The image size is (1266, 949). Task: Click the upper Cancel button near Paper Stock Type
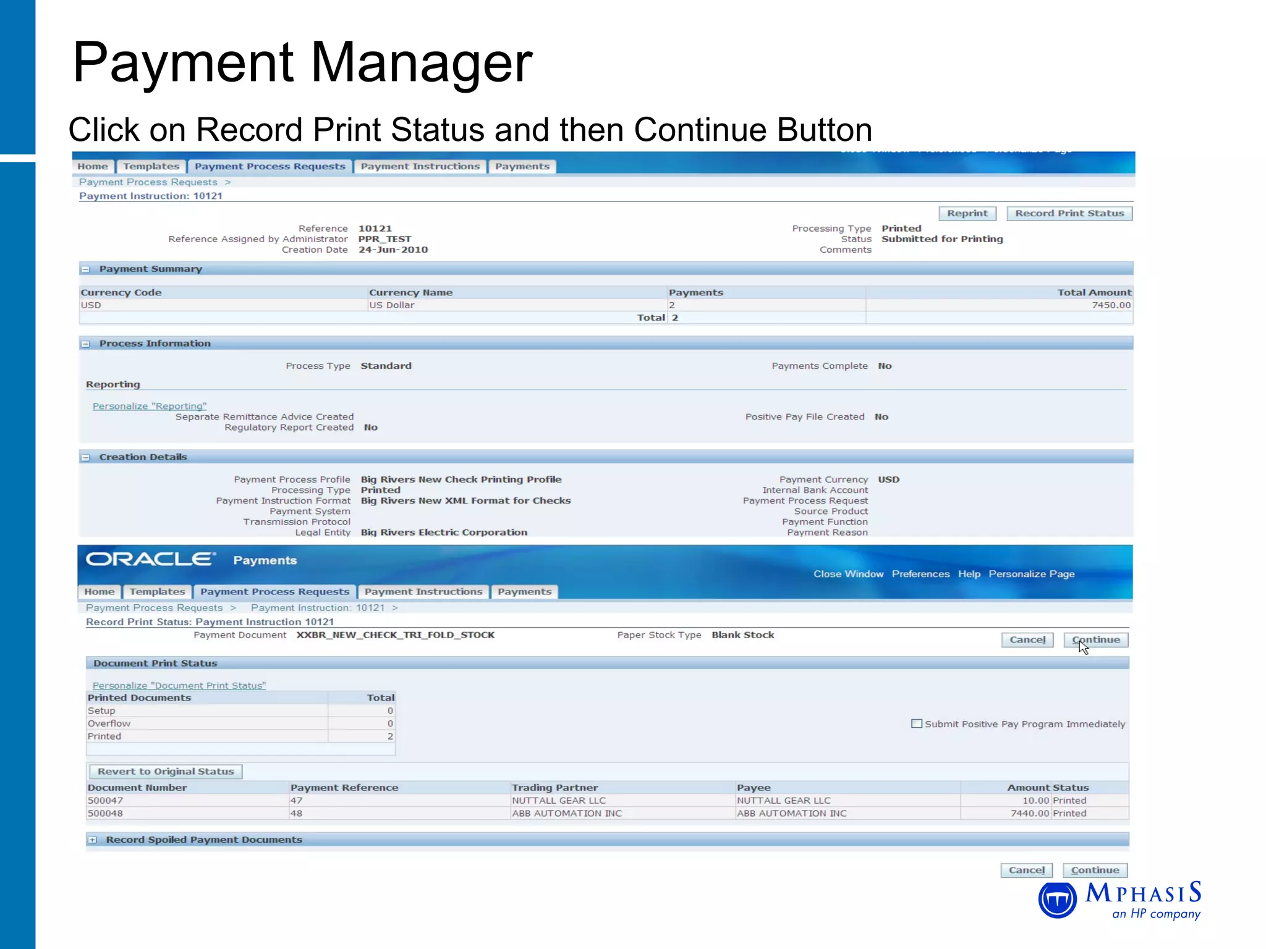click(x=1027, y=640)
